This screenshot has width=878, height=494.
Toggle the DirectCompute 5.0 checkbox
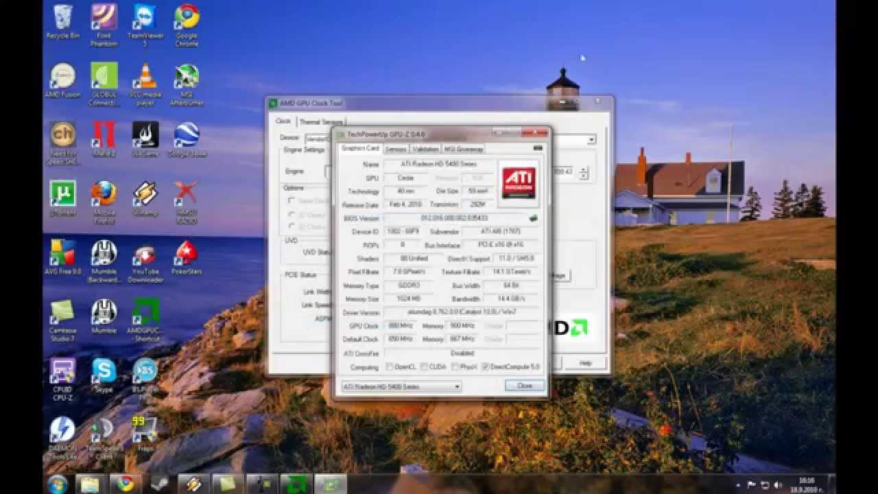tap(486, 367)
